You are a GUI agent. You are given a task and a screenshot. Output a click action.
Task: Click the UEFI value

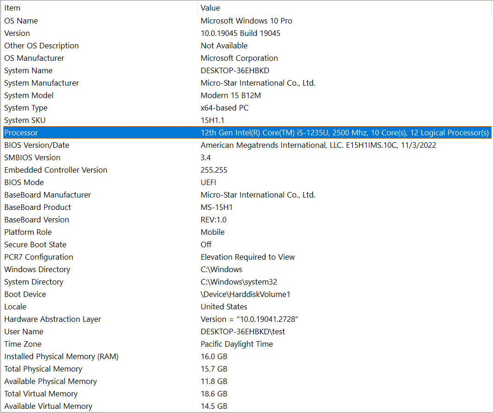208,182
